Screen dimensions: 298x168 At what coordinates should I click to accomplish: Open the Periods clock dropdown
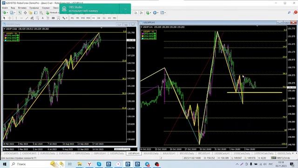click(x=156, y=13)
